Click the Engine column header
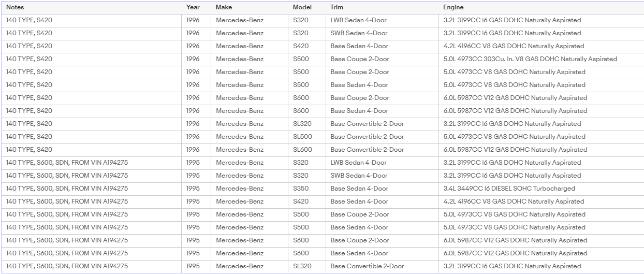644x274 pixels. point(541,7)
